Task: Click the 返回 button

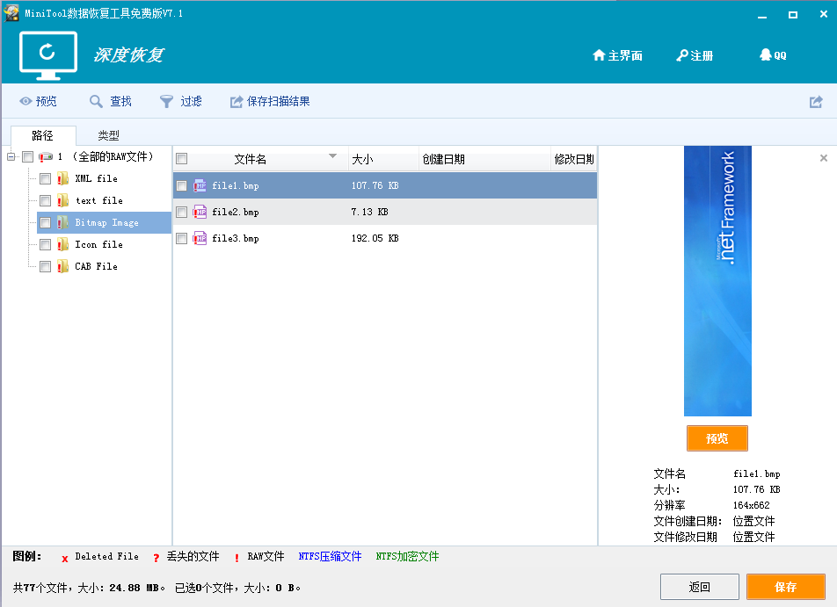Action: tap(699, 587)
